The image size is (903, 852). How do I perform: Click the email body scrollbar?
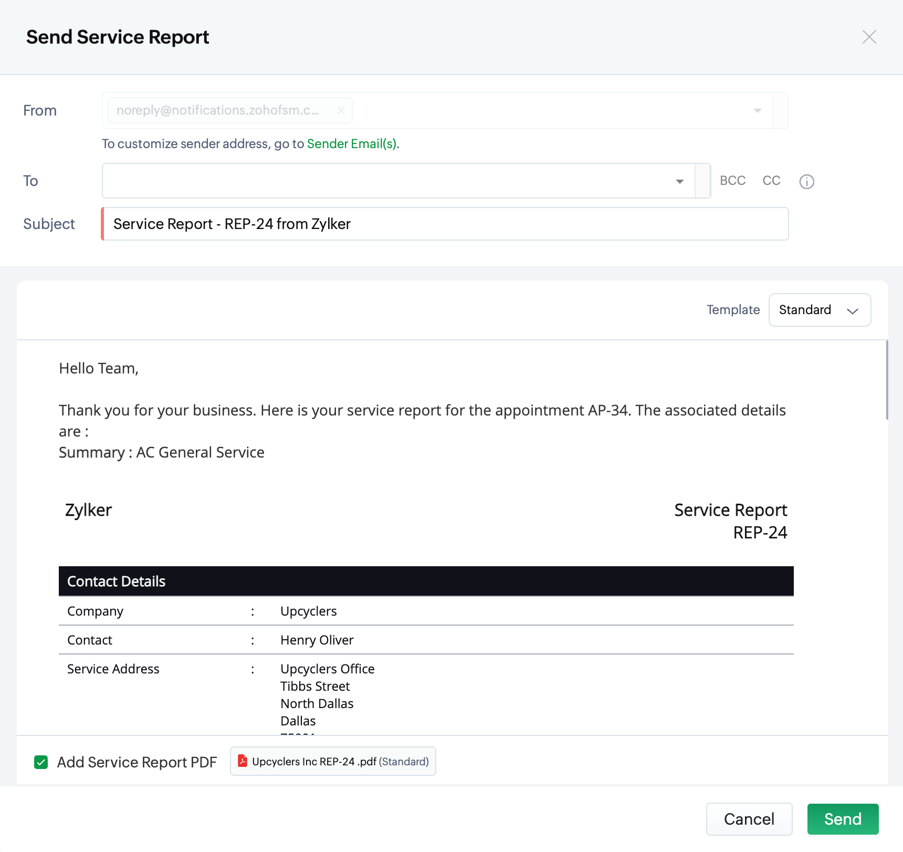887,380
